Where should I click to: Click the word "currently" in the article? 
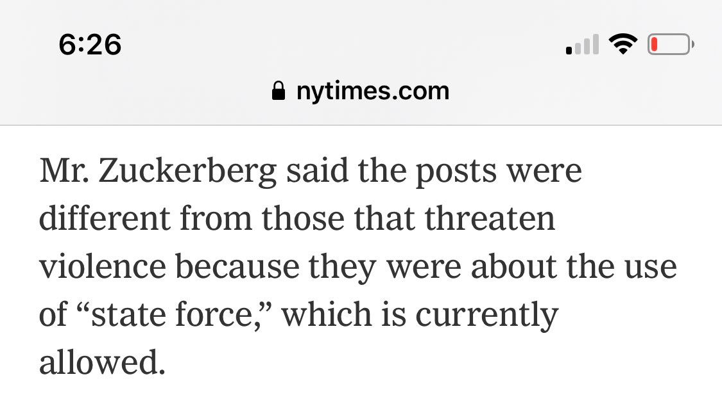481,315
